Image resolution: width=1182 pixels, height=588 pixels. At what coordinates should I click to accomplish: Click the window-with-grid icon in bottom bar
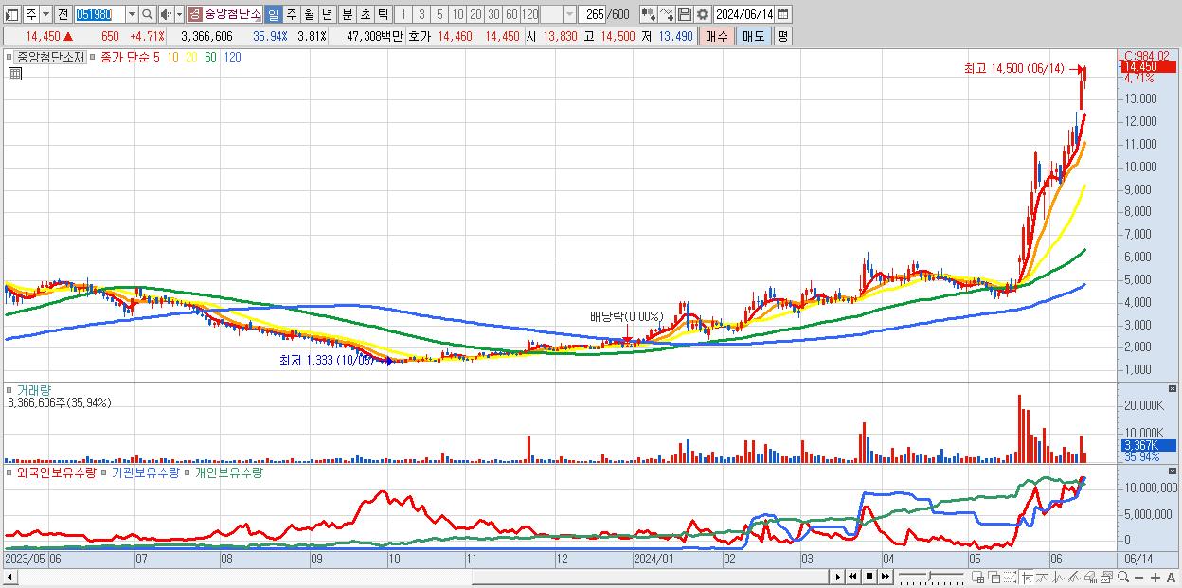[x=977, y=577]
